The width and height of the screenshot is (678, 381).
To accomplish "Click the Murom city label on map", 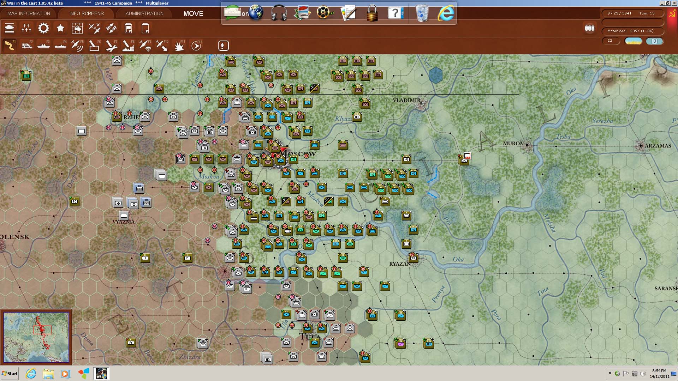I will pos(514,144).
